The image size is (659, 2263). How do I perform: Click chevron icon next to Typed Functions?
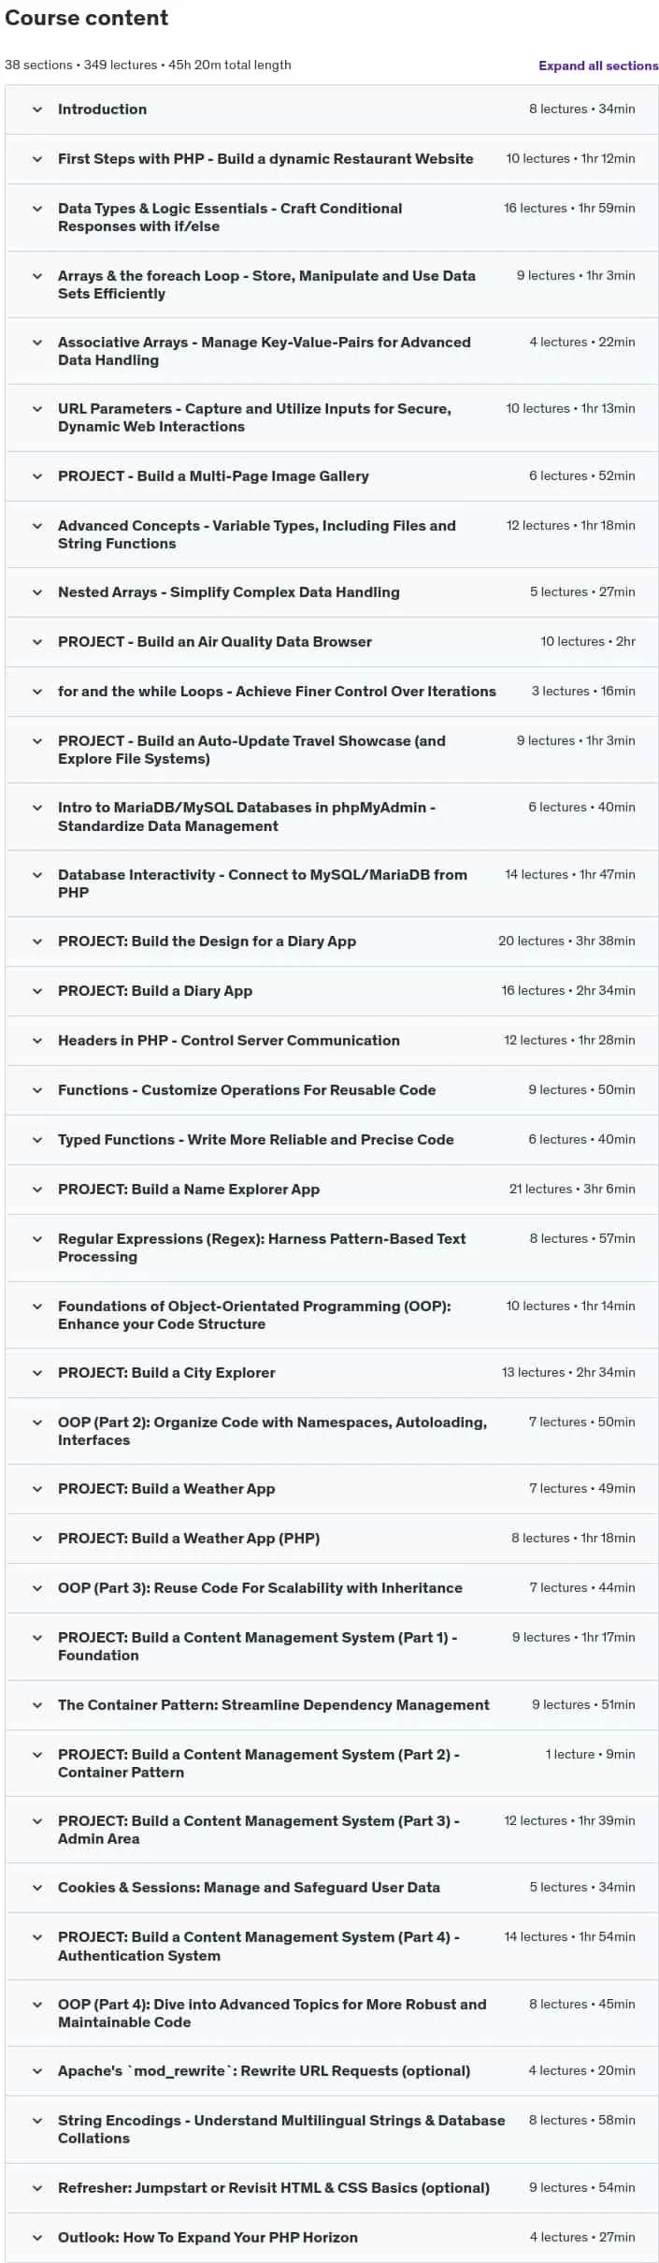[37, 1140]
